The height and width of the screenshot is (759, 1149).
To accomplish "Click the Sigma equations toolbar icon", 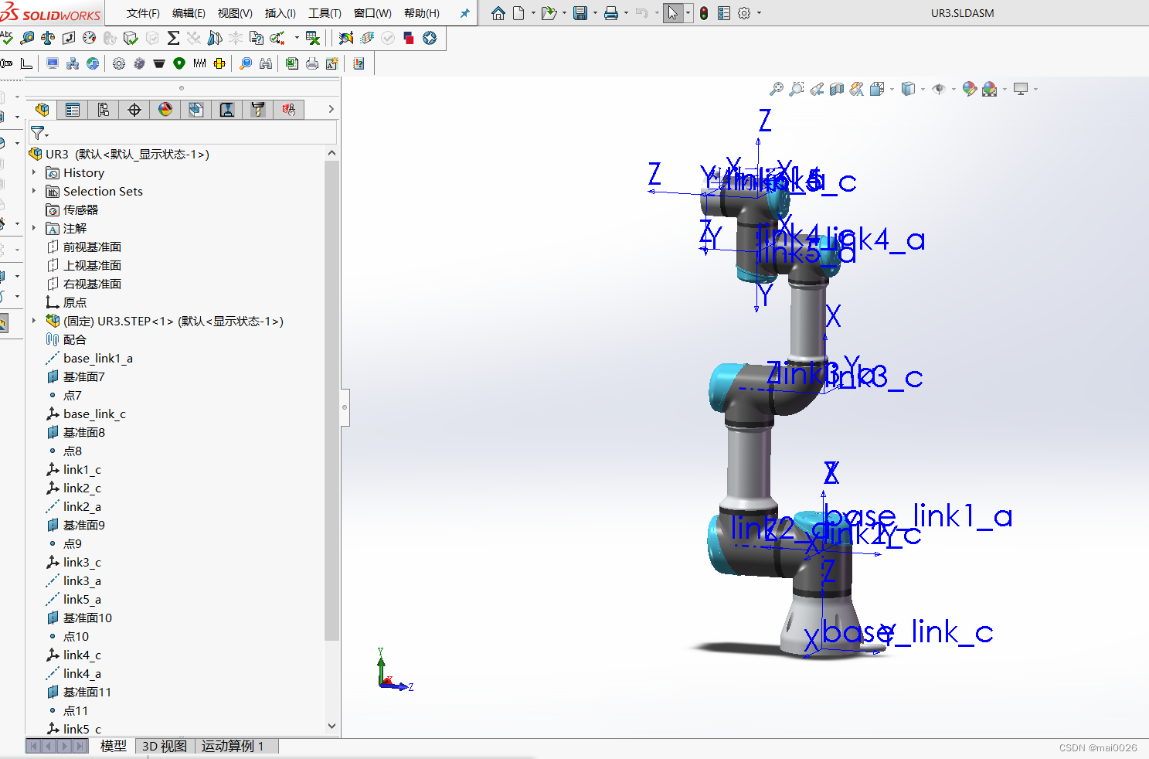I will click(x=173, y=38).
